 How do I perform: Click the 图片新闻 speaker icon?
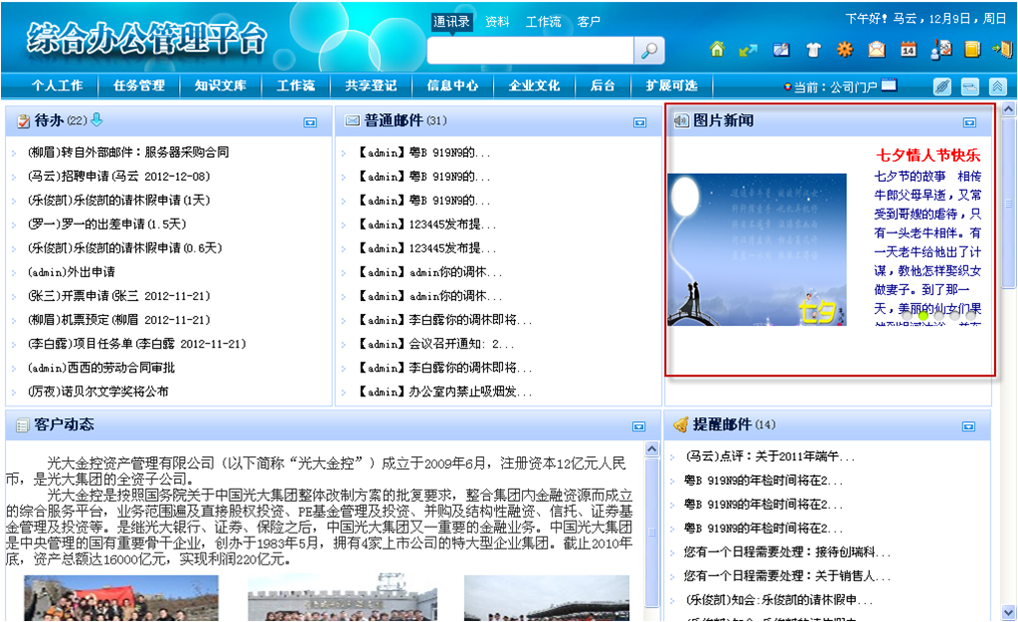point(681,120)
